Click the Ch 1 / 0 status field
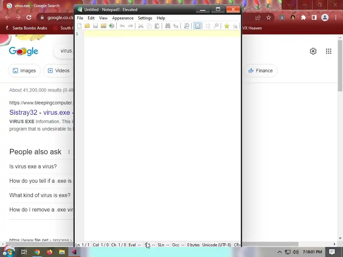Image resolution: width=343 pixels, height=257 pixels. point(119,245)
